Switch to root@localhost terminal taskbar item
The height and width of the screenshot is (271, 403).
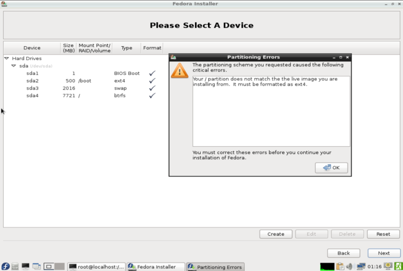[96, 267]
